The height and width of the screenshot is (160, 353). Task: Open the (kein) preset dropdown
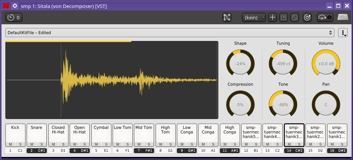(254, 17)
